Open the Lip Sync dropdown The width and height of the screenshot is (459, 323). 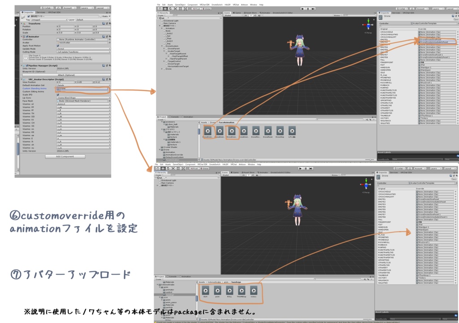(x=83, y=98)
